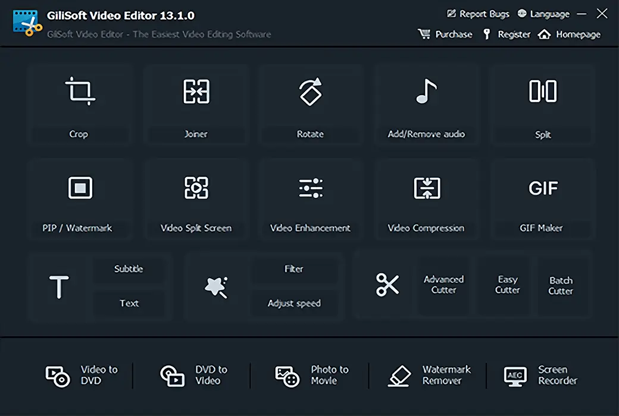This screenshot has width=619, height=416.
Task: Open the Language menu text
Action: point(550,14)
